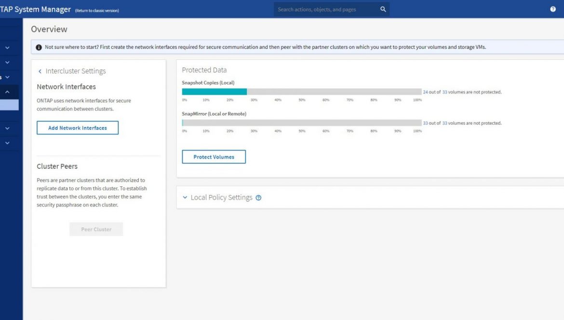Image resolution: width=564 pixels, height=320 pixels.
Task: Click Return to classic version link
Action: coord(97,11)
